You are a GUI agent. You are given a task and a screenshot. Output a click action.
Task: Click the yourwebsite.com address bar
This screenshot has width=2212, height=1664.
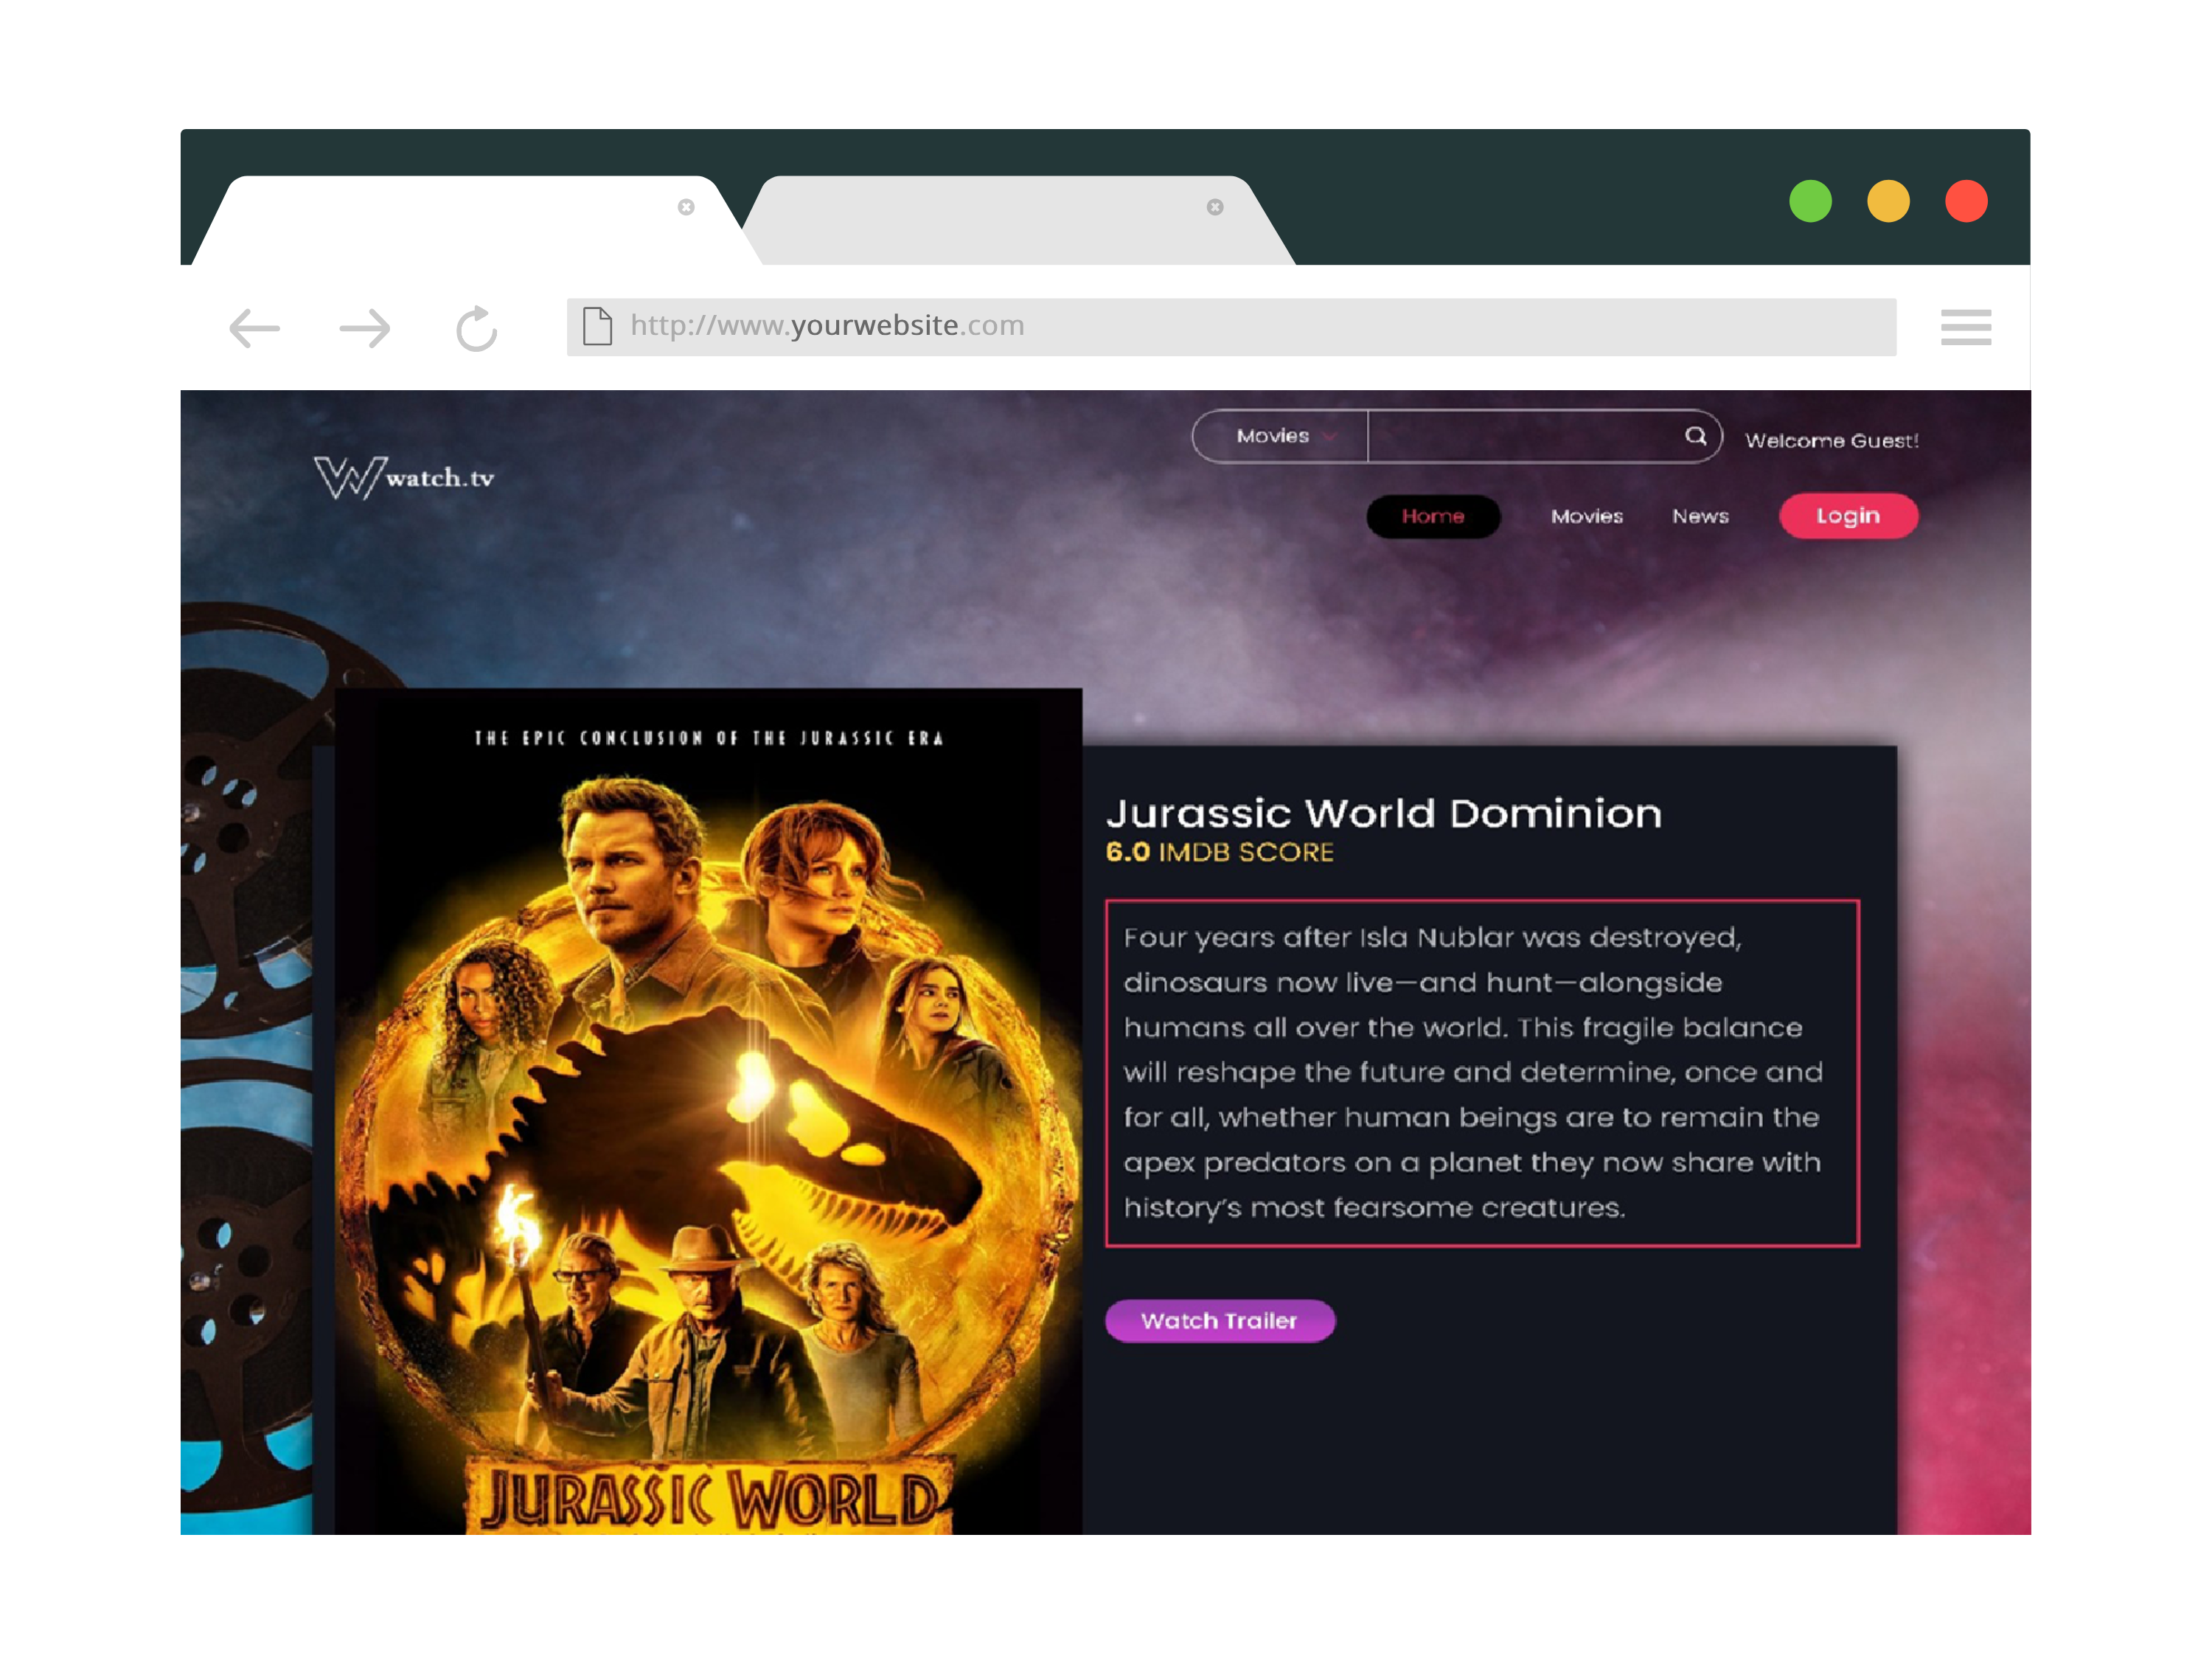[1231, 326]
